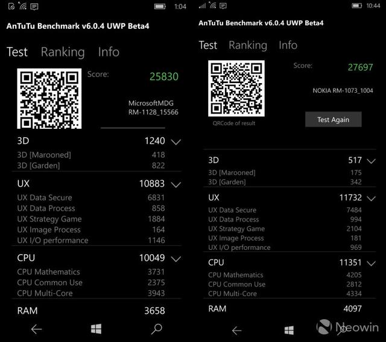Viewport: 386px width, 342px height.
Task: Tap UX Data Process row scoring 858
Action: (91, 208)
